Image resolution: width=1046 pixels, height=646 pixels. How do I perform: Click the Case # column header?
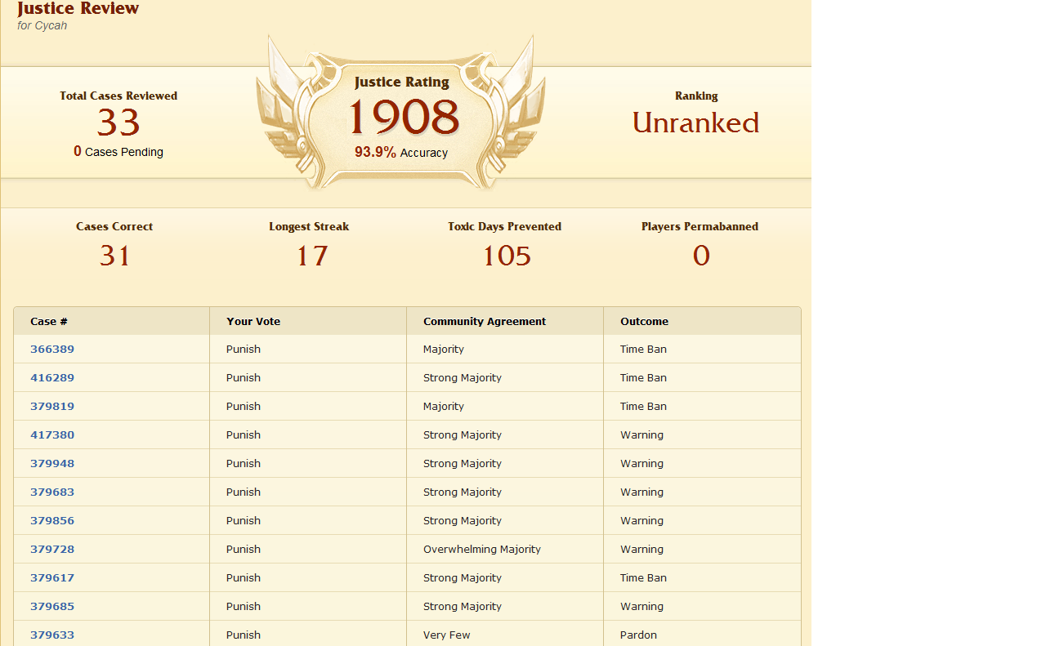(49, 321)
